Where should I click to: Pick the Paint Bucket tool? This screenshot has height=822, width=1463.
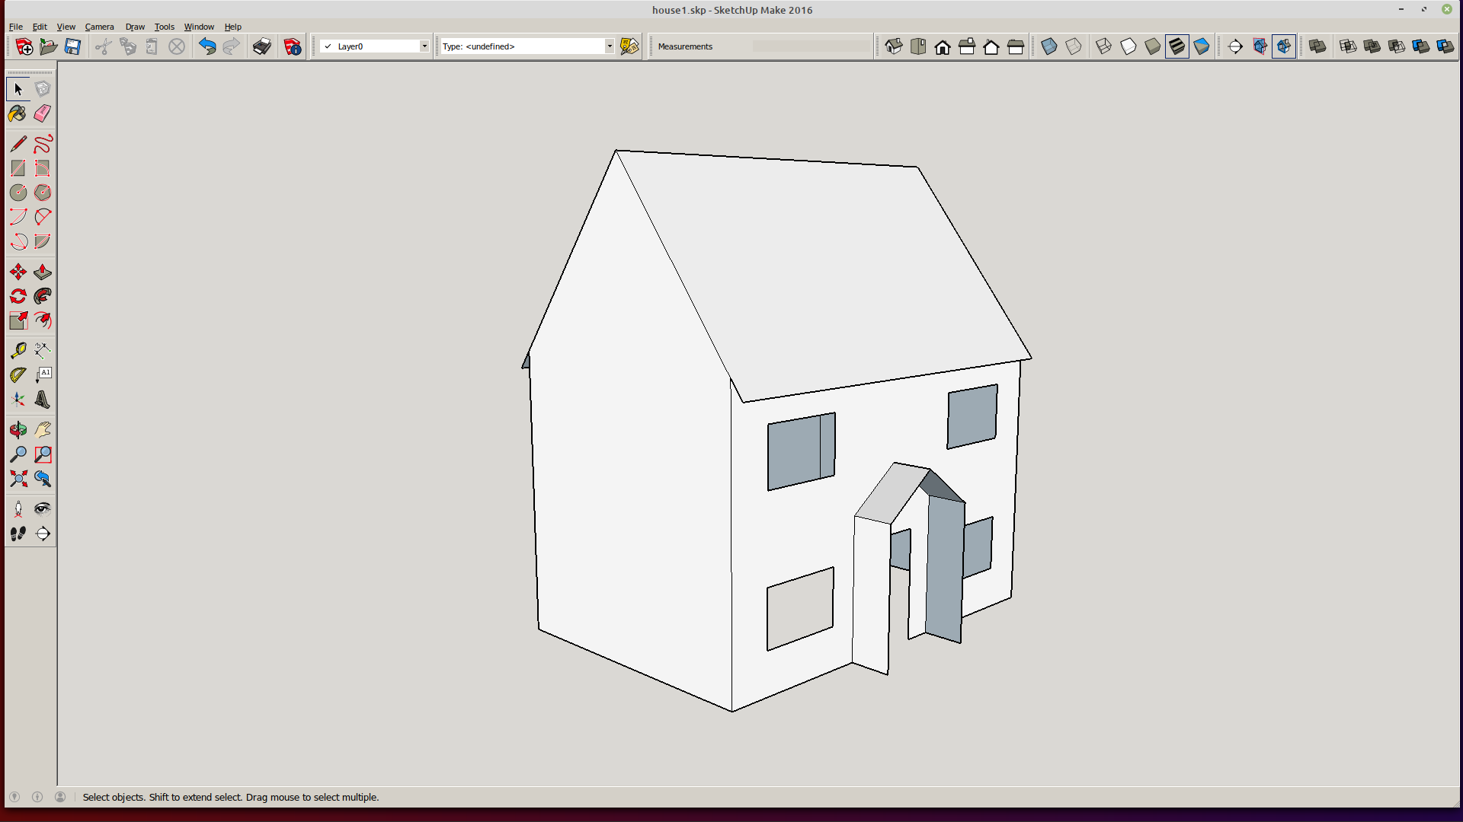(x=18, y=113)
